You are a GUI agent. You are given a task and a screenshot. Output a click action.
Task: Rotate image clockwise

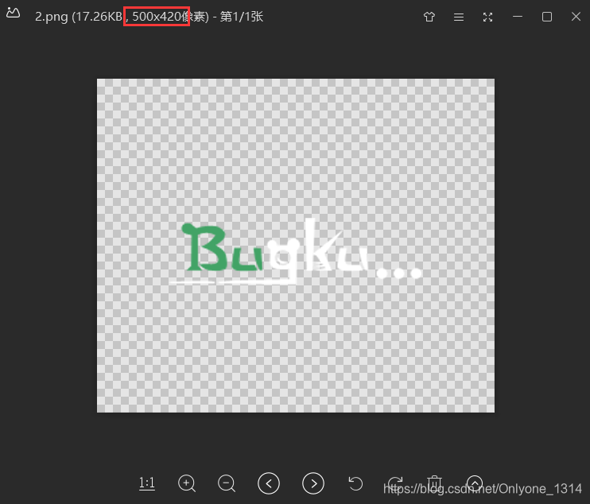coord(395,483)
